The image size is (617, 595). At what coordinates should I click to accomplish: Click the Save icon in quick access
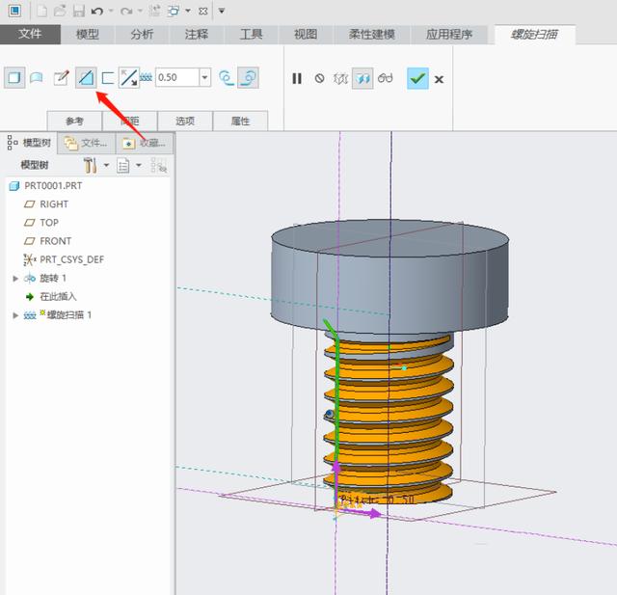78,11
